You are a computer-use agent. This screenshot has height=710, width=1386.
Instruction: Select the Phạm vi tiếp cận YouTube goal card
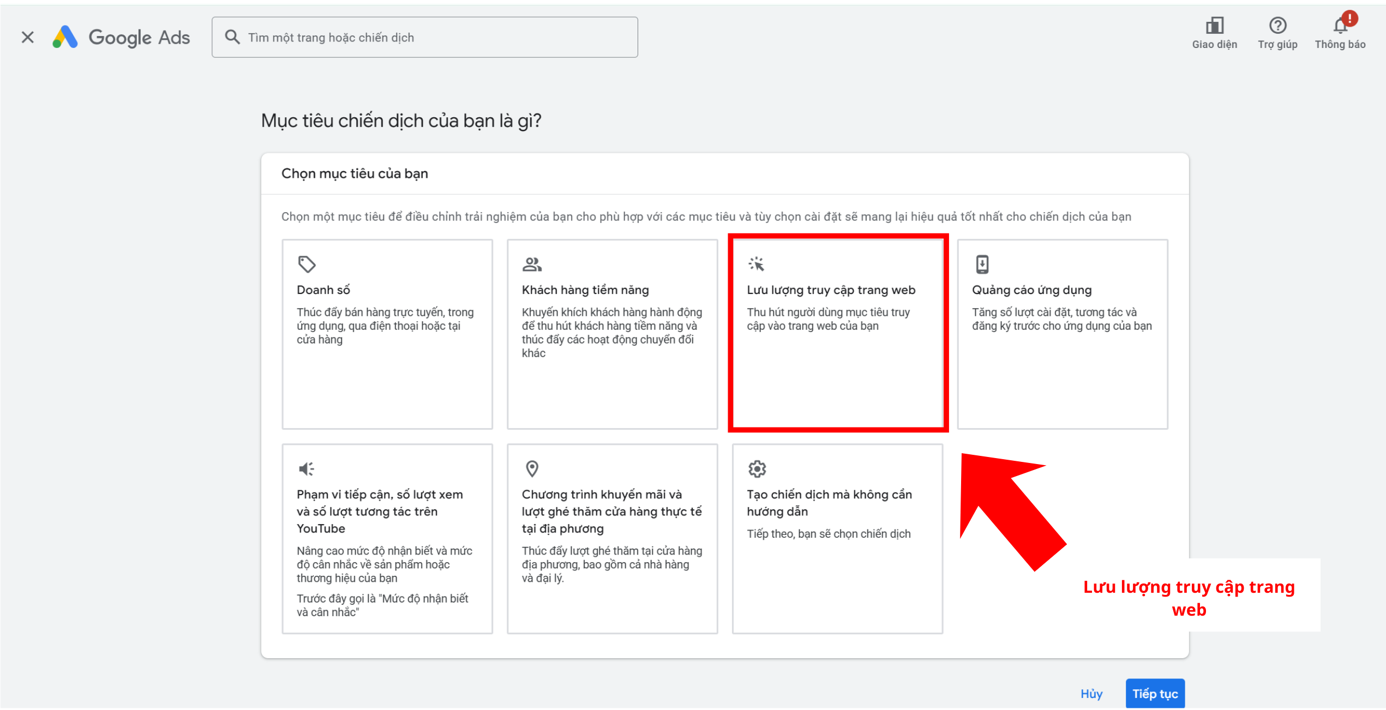(387, 539)
